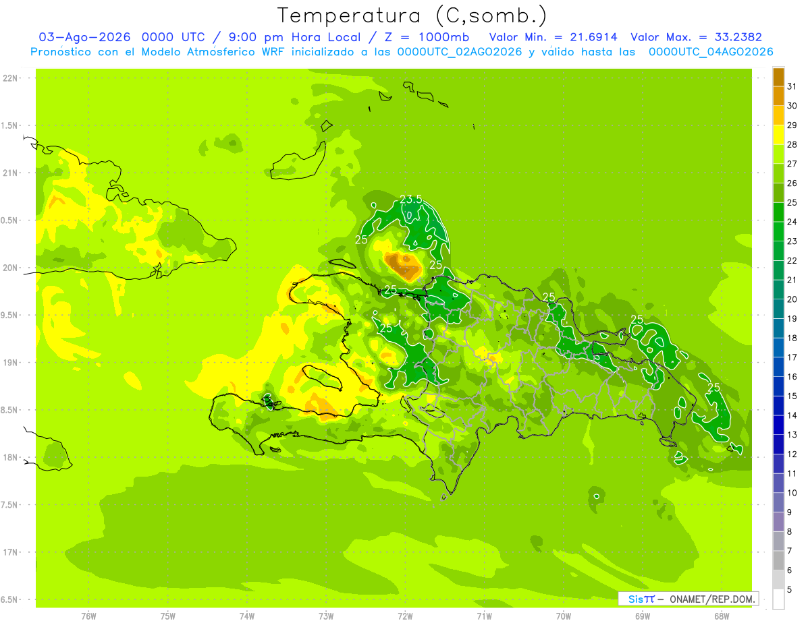The width and height of the screenshot is (810, 625).
Task: Click the "20N" latitude label
Action: coord(9,268)
